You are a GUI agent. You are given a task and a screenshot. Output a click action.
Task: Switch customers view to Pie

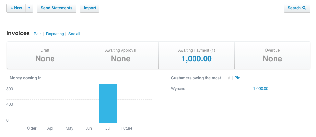(x=237, y=78)
